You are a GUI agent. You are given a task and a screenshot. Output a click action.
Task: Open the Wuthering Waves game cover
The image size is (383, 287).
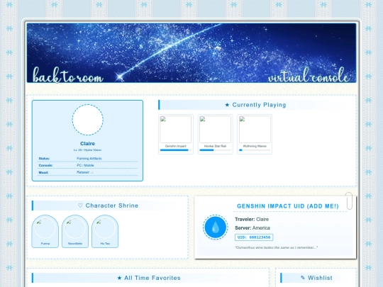pos(255,130)
